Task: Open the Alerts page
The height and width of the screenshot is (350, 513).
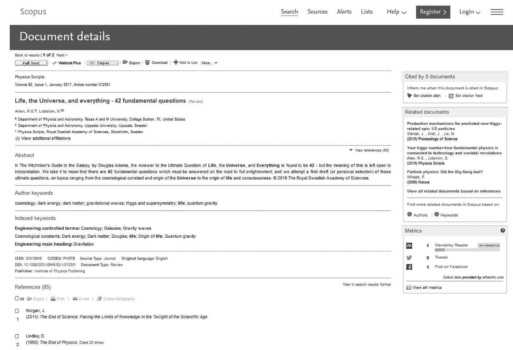Action: point(344,12)
